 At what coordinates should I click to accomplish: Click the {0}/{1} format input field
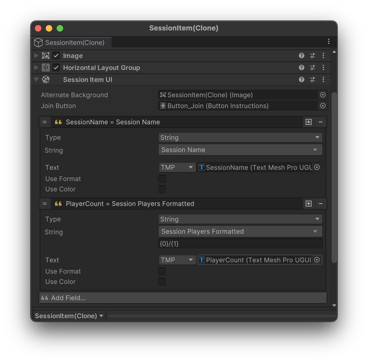240,244
